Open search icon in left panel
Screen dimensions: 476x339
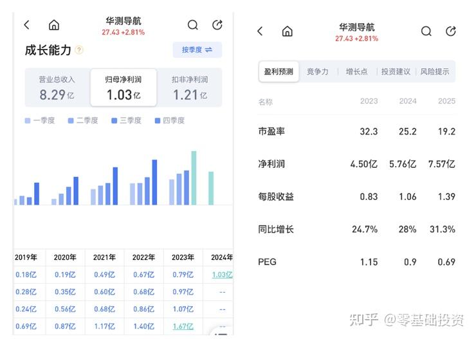[x=193, y=25]
